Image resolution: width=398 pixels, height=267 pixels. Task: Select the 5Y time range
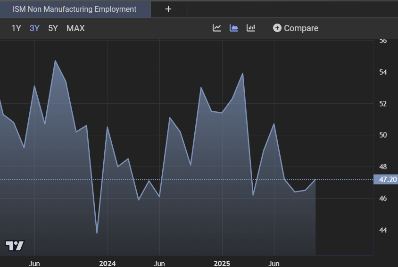click(x=53, y=28)
